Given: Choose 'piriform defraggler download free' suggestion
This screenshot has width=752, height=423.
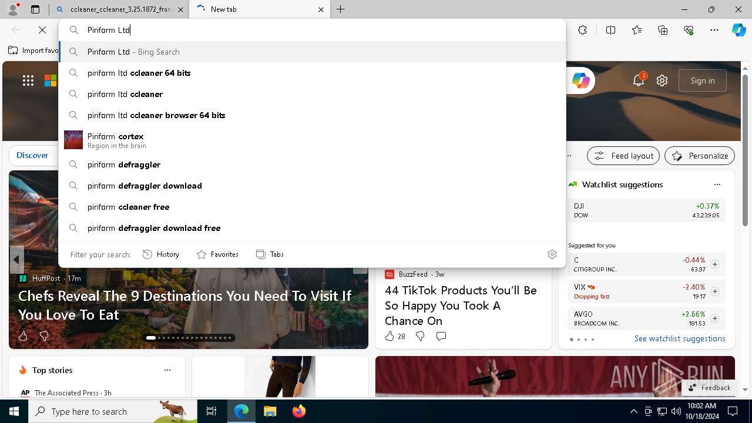Looking at the screenshot, I should tap(312, 228).
